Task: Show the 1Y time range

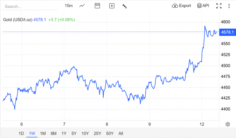Action: click(x=64, y=133)
